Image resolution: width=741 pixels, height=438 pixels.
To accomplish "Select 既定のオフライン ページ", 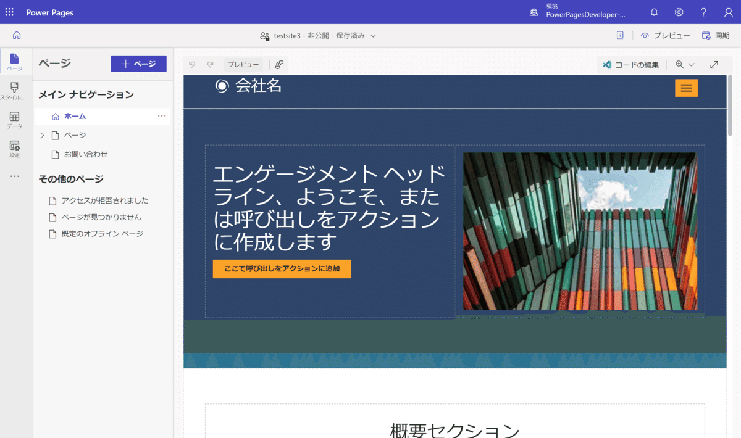I will point(102,234).
